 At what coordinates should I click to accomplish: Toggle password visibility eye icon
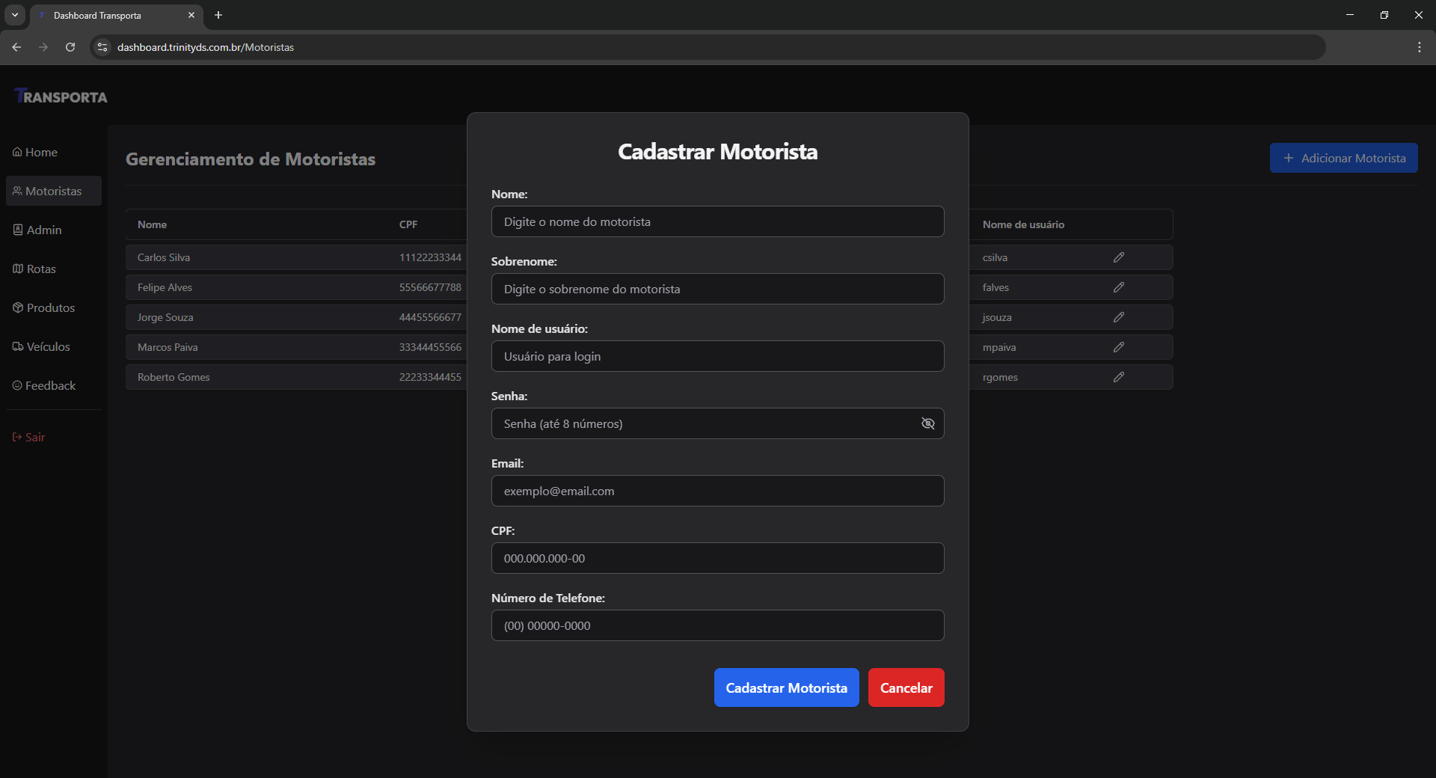click(927, 423)
